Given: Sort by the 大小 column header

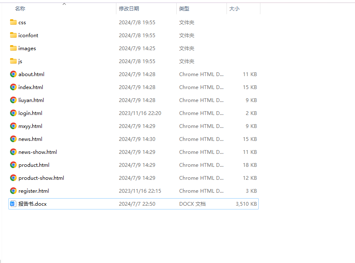Looking at the screenshot, I should [234, 9].
